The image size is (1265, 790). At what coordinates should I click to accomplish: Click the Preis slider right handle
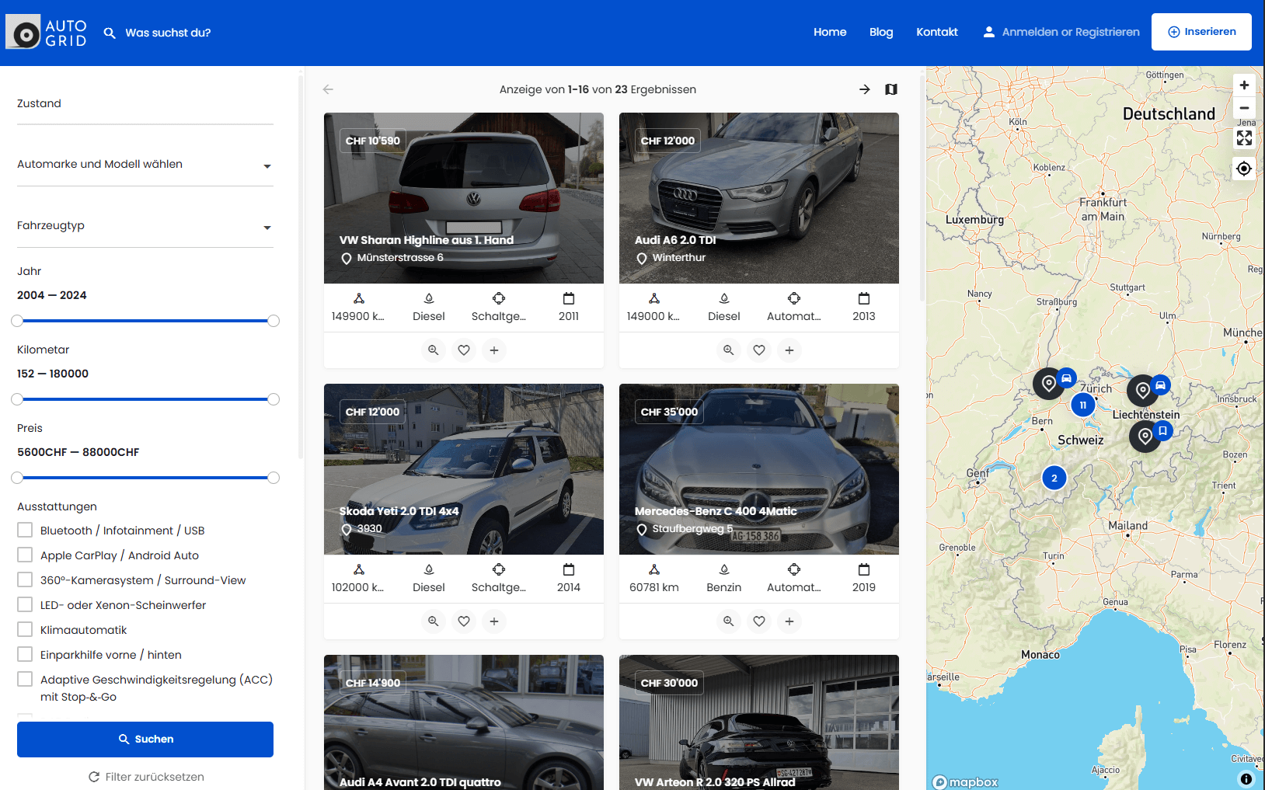[x=274, y=478]
